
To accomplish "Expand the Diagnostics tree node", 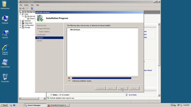I will (20, 23).
